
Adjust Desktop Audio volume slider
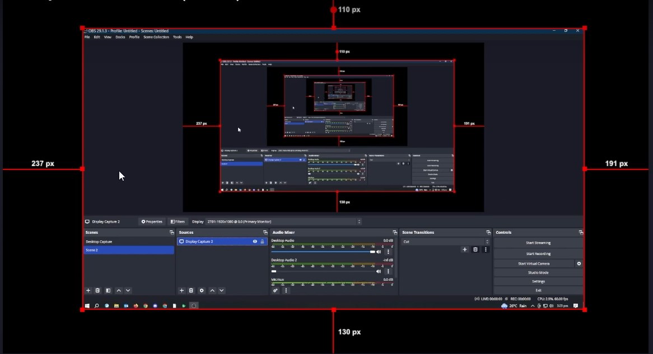click(323, 252)
